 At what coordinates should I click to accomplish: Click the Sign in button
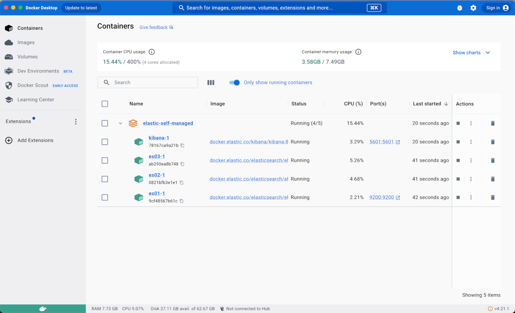pyautogui.click(x=497, y=8)
